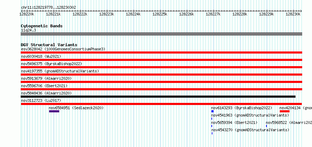
Task: Click ruler position 128222k
Action: tap(80, 14)
